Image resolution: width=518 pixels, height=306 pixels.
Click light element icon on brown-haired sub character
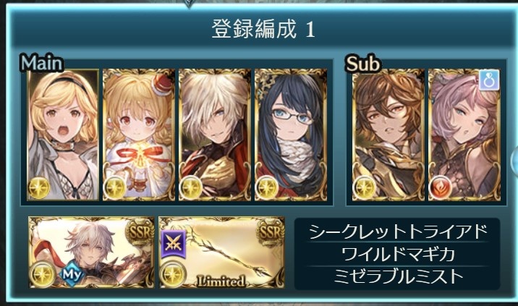coord(365,187)
